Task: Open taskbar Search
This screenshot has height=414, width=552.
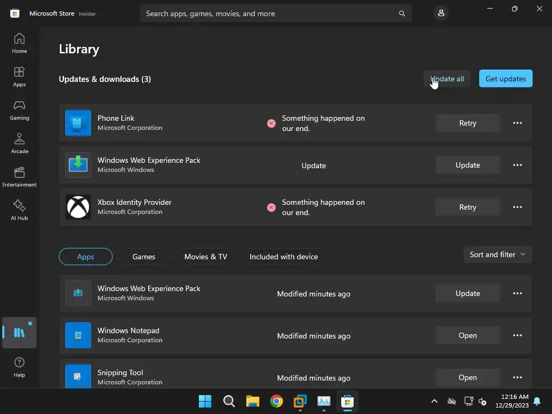Action: (x=229, y=401)
